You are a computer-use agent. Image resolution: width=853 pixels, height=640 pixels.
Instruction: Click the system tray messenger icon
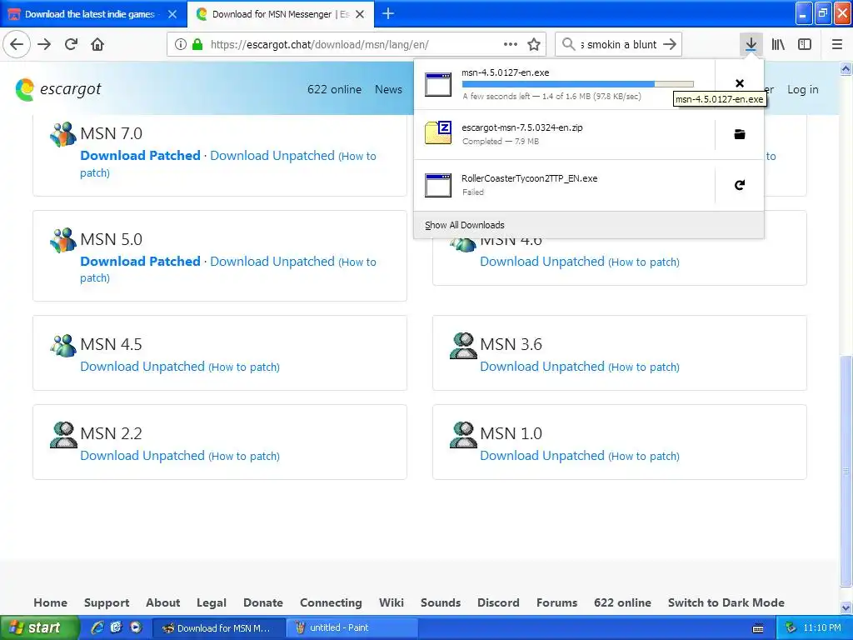tap(791, 627)
